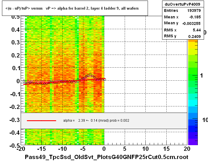Click the y-axis tick label 0.2
The image size is (208, 161).
click(16, 55)
